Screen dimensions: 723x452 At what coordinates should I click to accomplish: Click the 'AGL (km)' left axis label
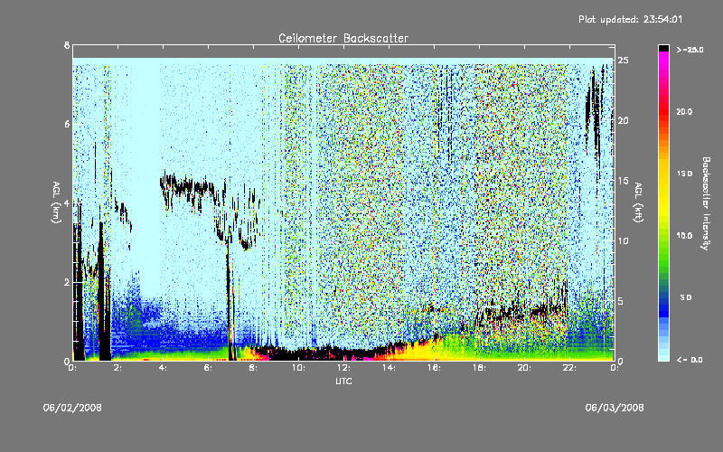(x=56, y=202)
